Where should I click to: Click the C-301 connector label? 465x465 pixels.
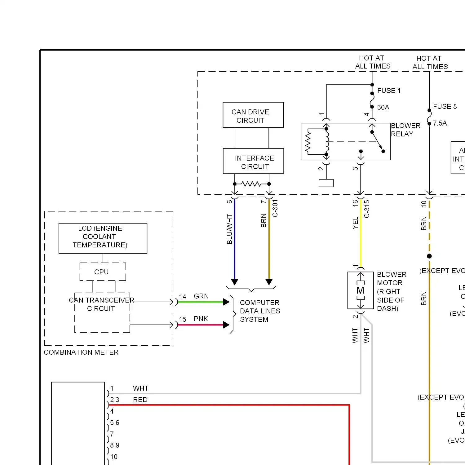click(275, 208)
